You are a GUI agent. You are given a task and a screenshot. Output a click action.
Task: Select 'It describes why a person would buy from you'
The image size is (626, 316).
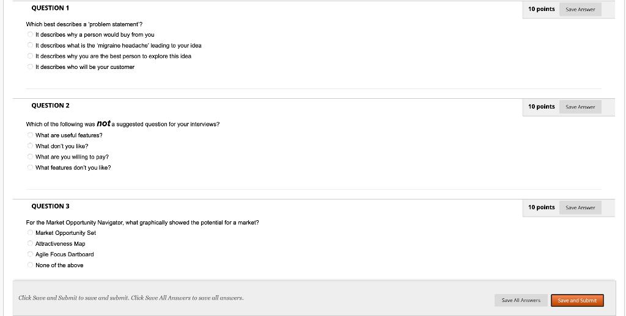click(x=29, y=35)
